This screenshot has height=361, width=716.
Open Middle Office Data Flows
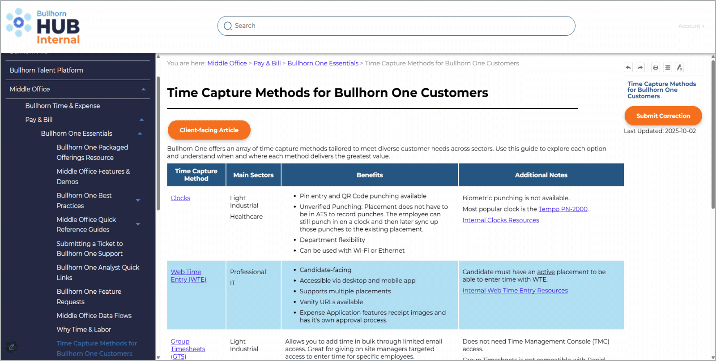pyautogui.click(x=94, y=316)
